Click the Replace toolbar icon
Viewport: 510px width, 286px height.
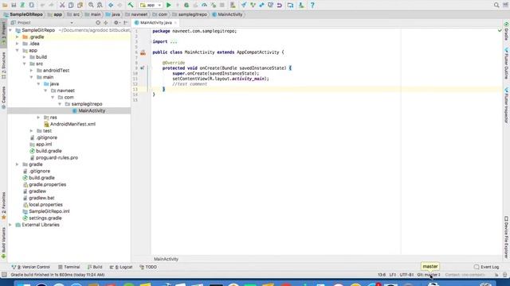100,6
